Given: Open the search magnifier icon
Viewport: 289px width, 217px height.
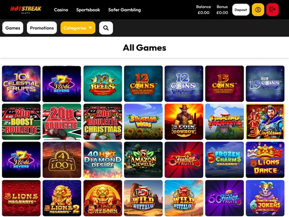Looking at the screenshot, I should (106, 28).
